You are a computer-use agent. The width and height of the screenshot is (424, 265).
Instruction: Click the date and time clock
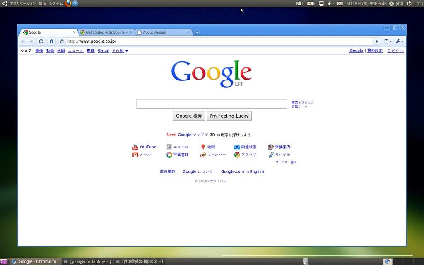tap(366, 3)
